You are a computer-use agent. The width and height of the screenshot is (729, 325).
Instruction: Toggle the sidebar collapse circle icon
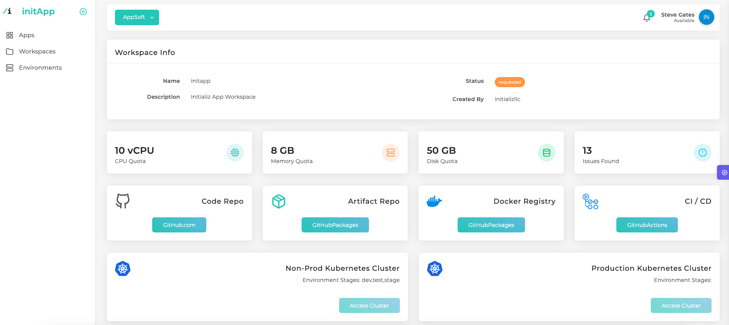click(83, 12)
